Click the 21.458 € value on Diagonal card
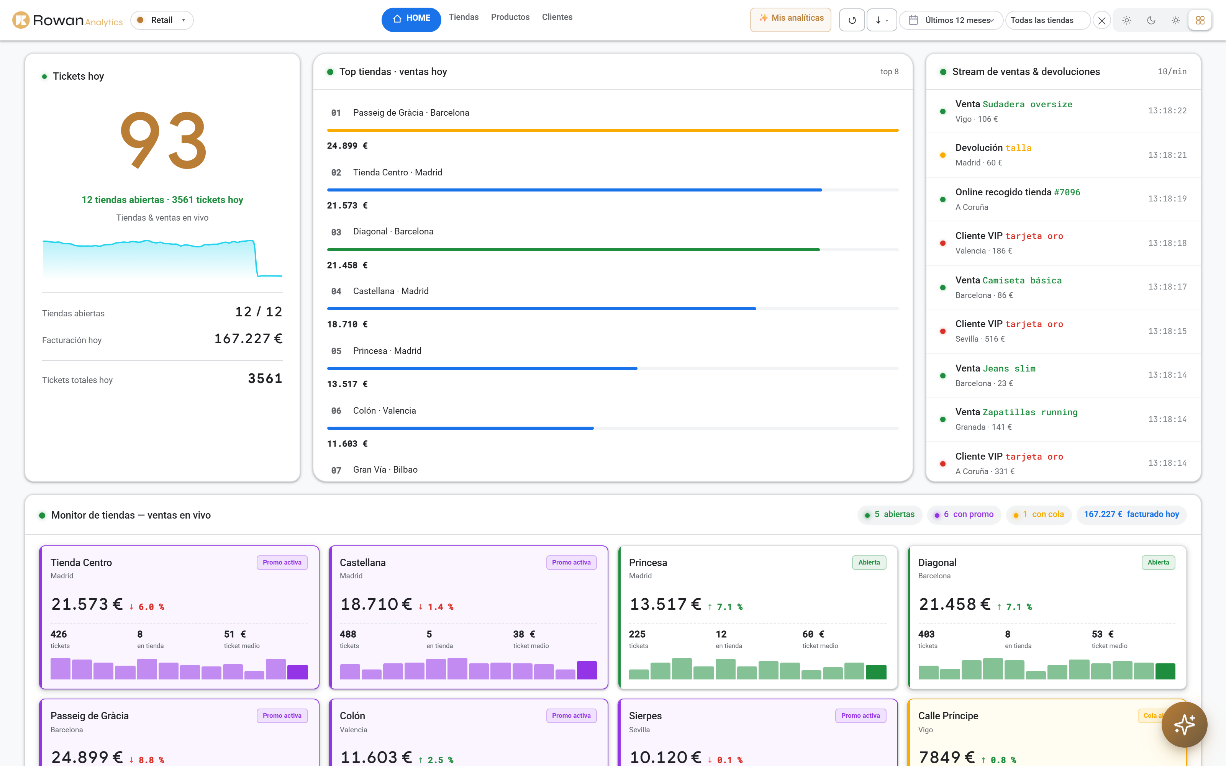Image resolution: width=1226 pixels, height=766 pixels. (954, 604)
